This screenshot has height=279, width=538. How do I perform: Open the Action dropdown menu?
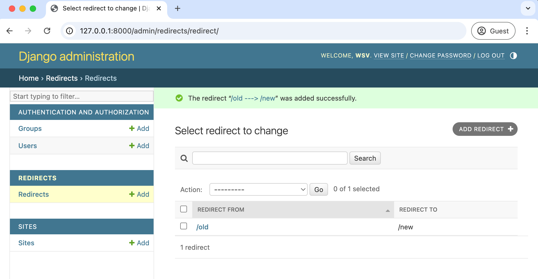[258, 189]
